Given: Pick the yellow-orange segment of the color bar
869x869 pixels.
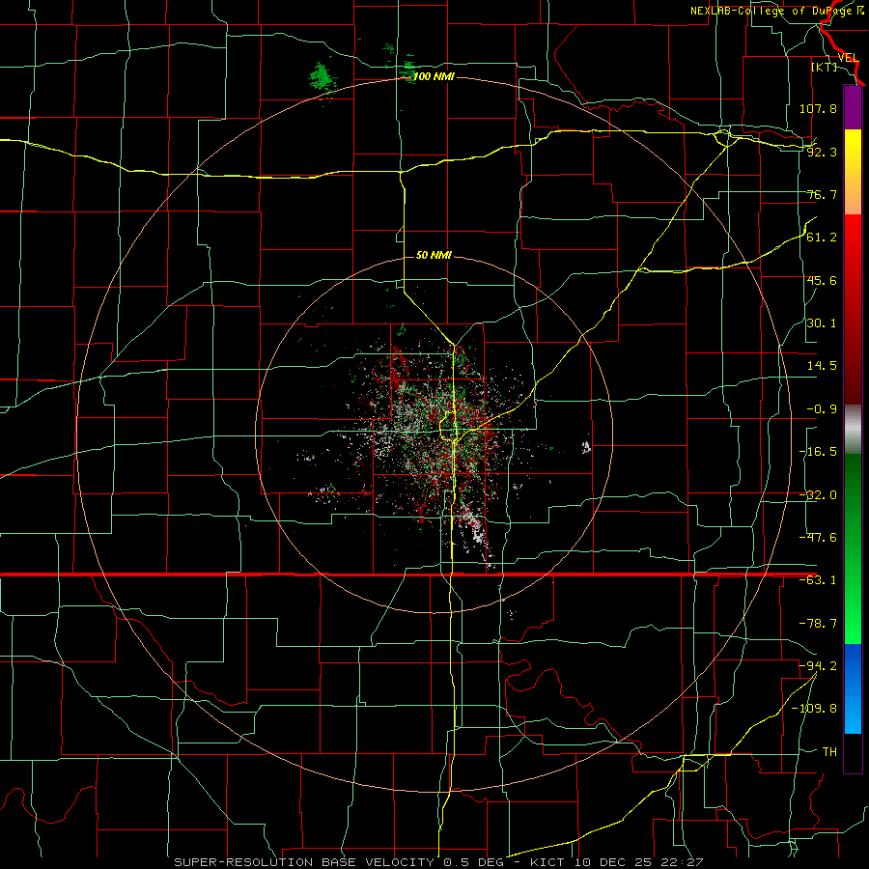Looking at the screenshot, I should tap(853, 172).
